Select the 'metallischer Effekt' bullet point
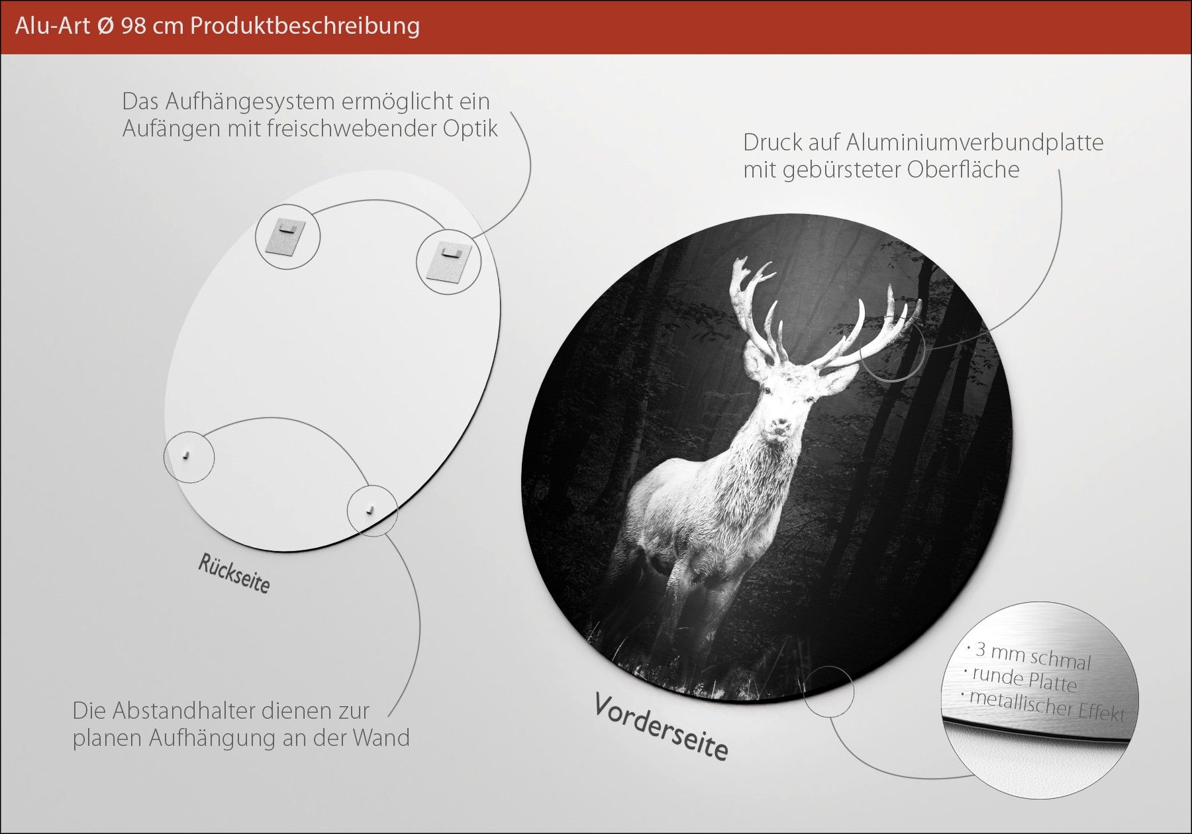The height and width of the screenshot is (834, 1192). point(1046,705)
